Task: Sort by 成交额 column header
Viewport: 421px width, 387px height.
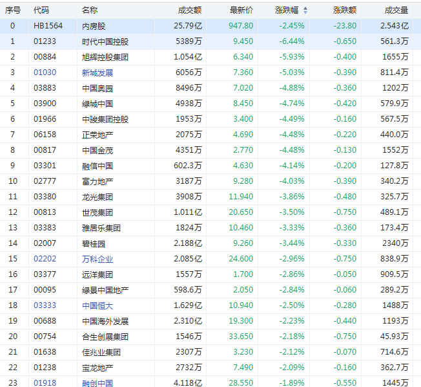Action: click(x=190, y=10)
